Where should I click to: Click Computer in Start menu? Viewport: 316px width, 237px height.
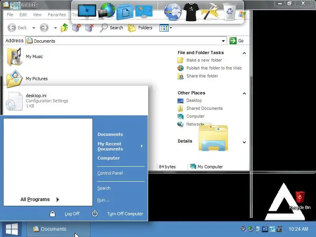[x=108, y=158]
